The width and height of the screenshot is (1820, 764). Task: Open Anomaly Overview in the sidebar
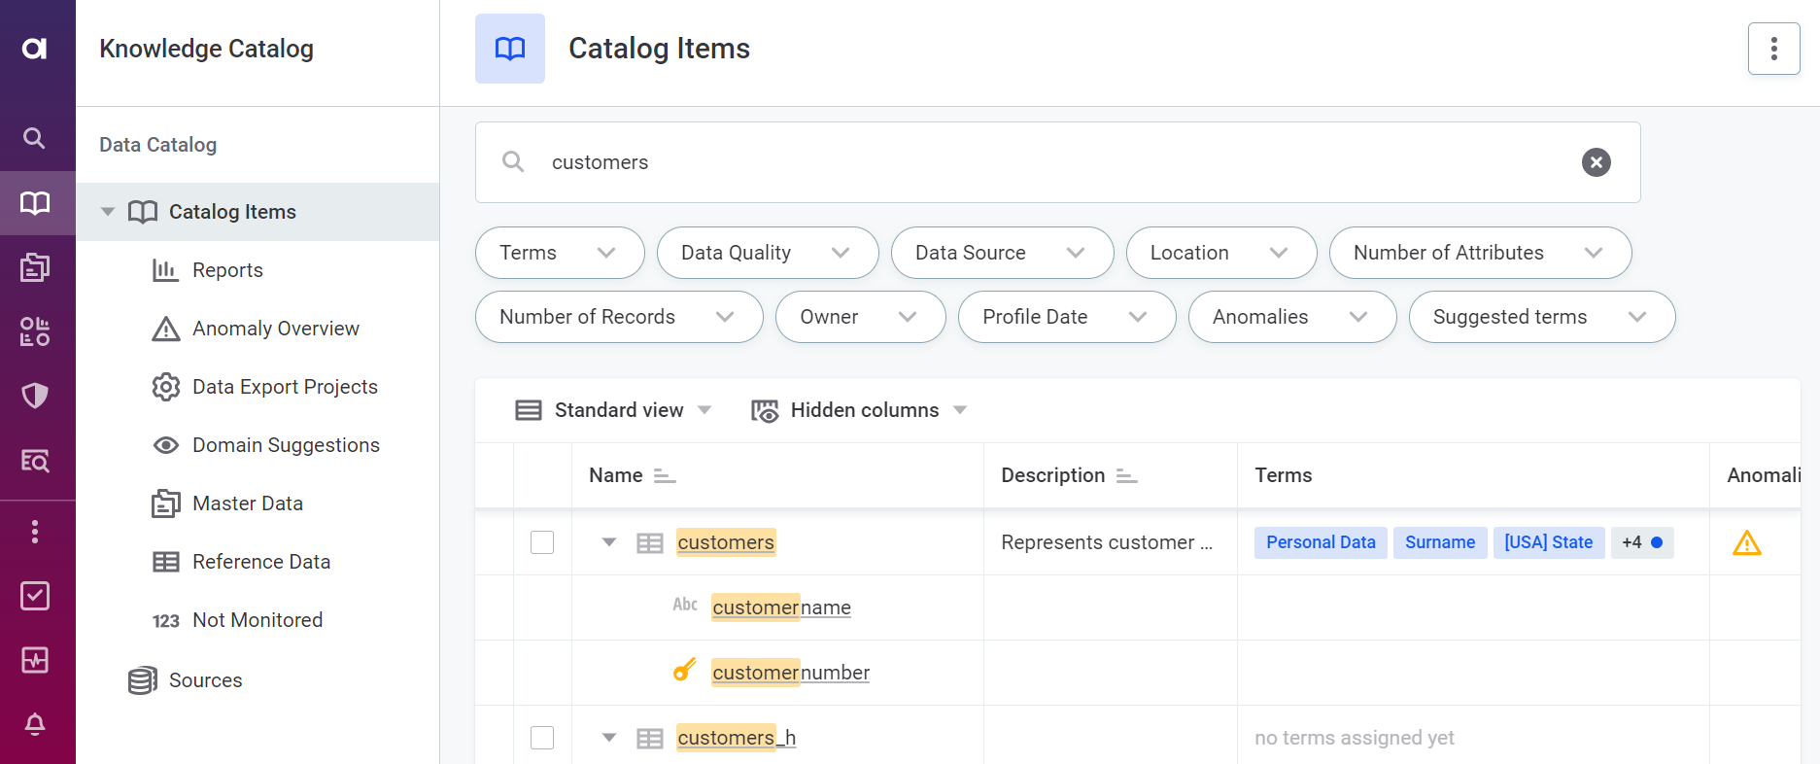[275, 329]
